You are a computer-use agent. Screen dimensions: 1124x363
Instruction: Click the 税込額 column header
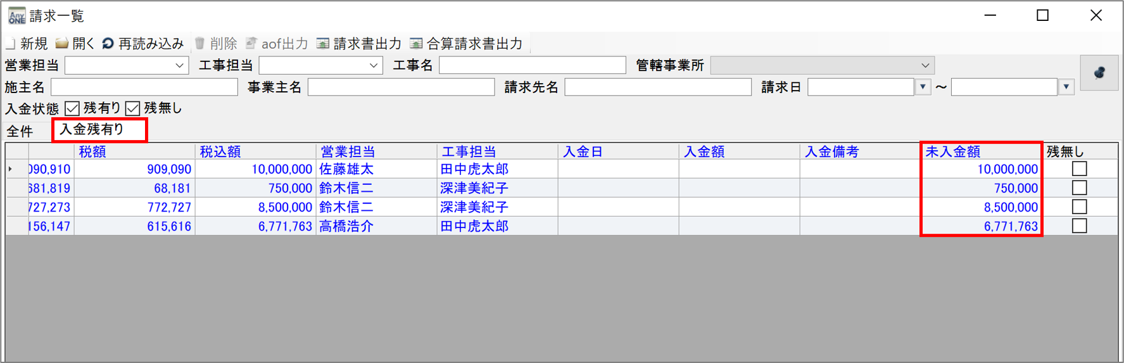pos(220,151)
